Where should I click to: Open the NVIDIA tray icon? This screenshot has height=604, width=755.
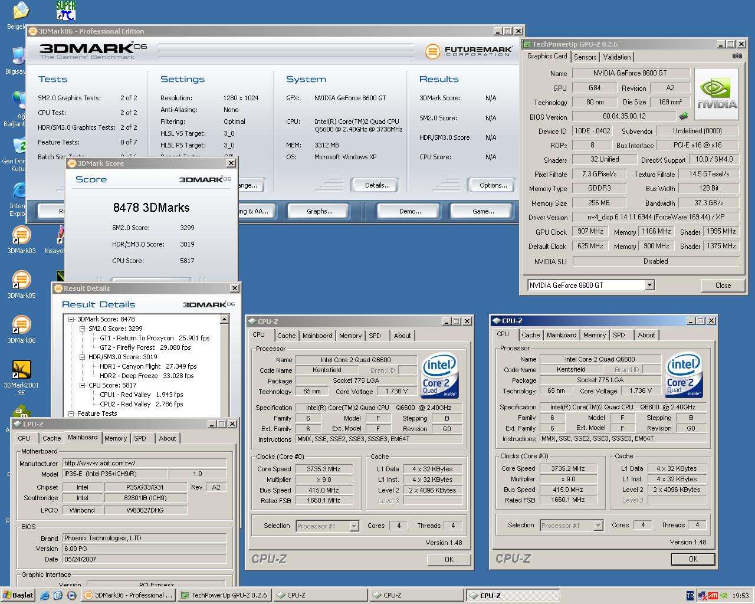click(724, 596)
